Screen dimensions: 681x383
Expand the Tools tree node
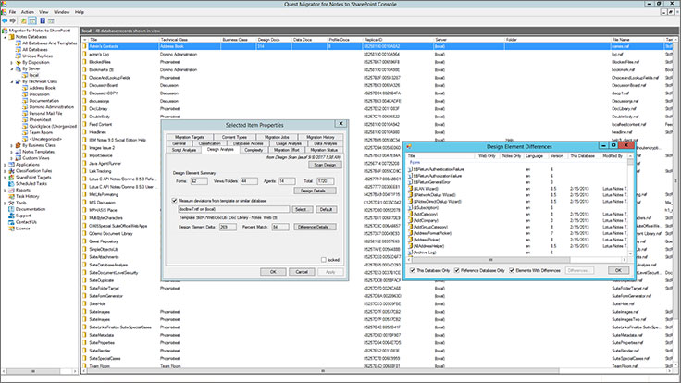6,203
